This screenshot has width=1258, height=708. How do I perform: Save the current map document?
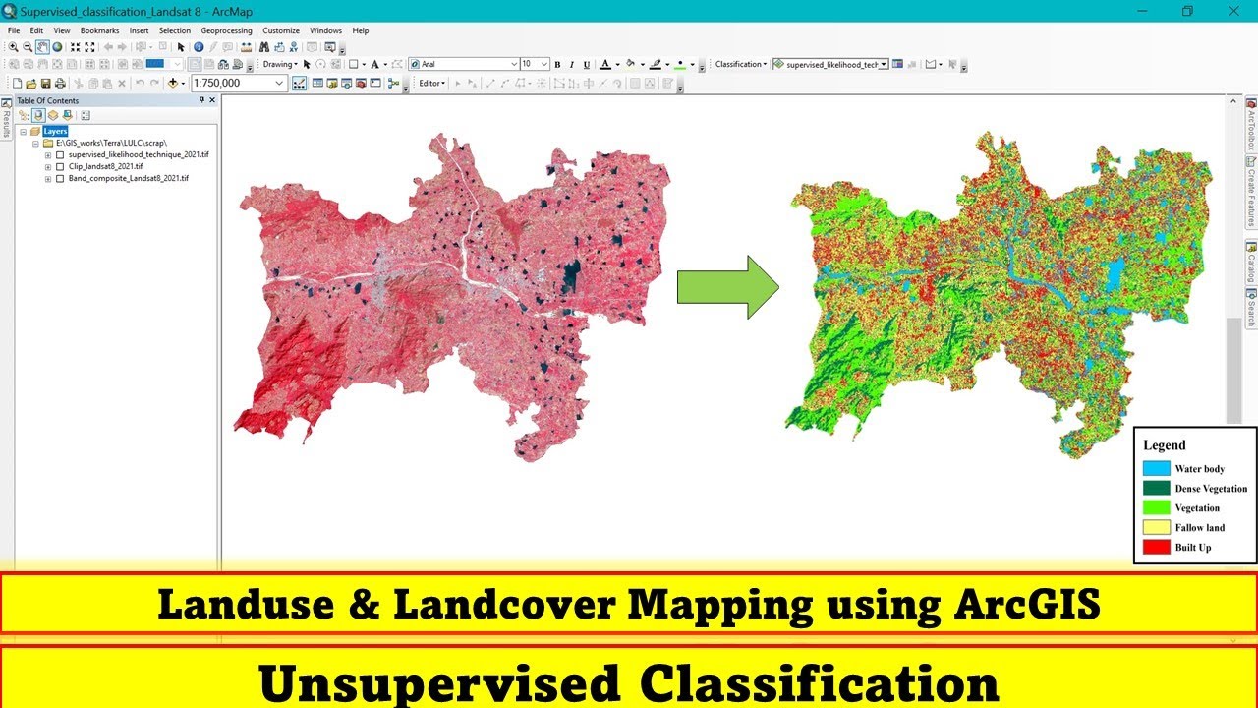(45, 84)
